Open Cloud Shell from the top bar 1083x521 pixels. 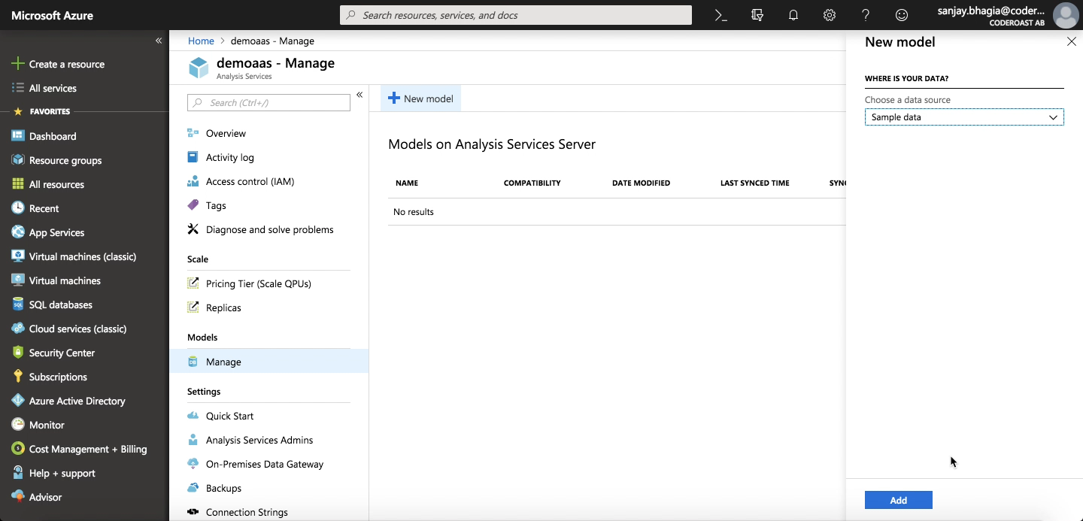[x=720, y=15]
